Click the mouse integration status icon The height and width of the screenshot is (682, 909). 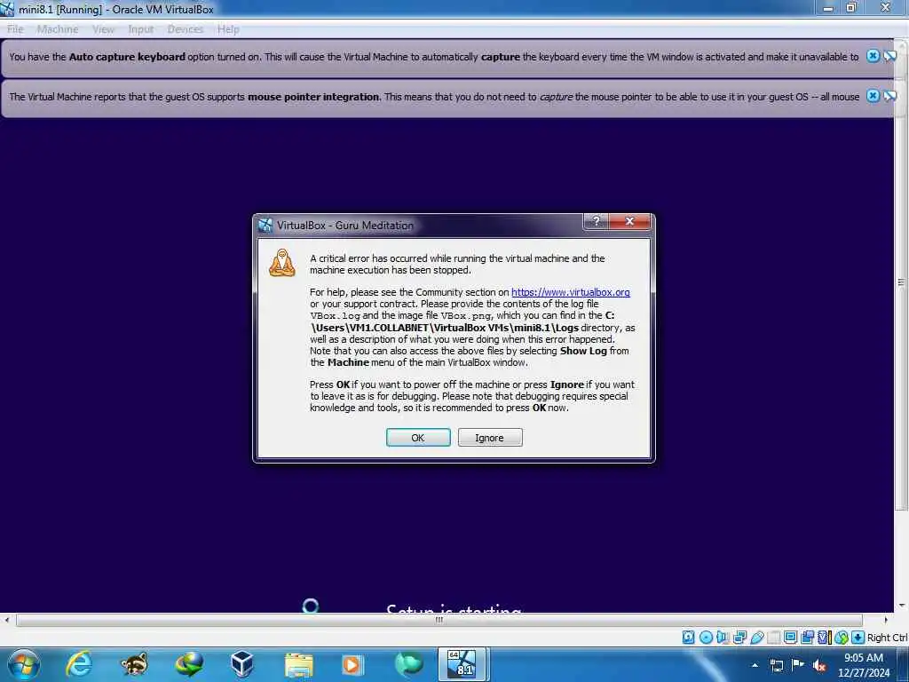(x=842, y=638)
